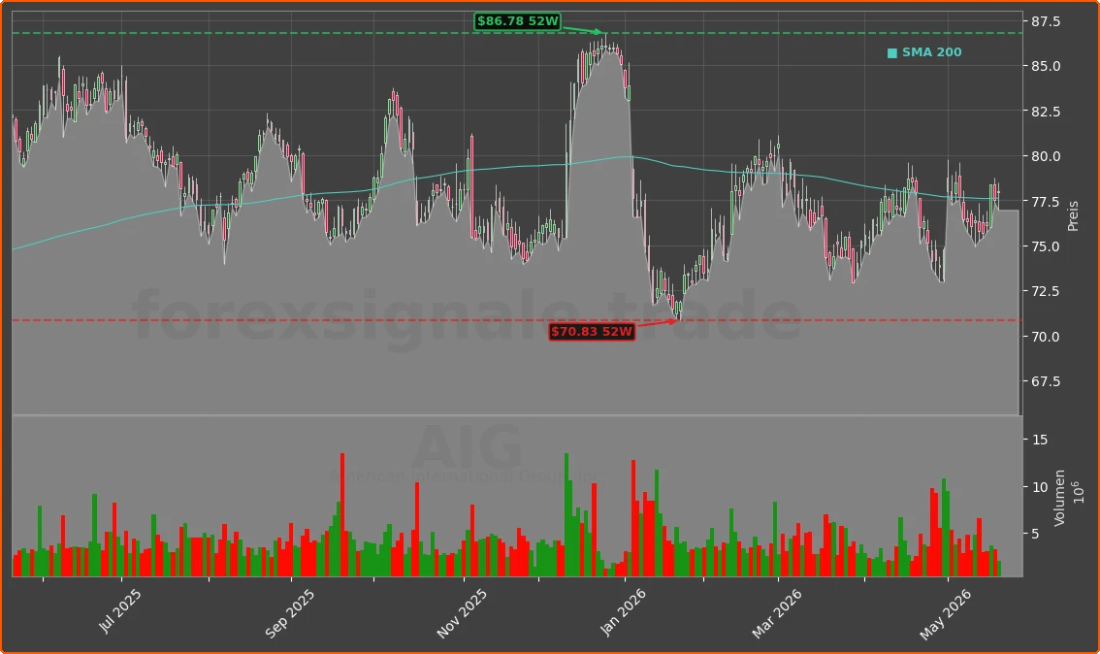Click the Jan 2026 axis label
This screenshot has width=1100, height=654.
(x=623, y=612)
